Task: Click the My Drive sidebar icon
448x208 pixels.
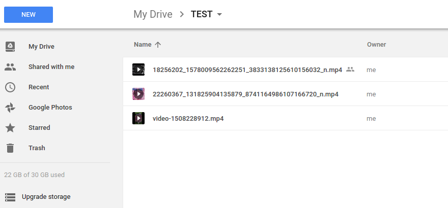Action: click(10, 47)
